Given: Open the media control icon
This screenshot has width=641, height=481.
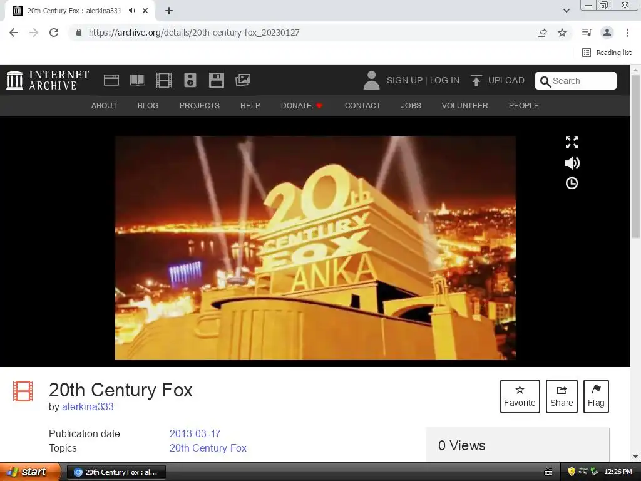Looking at the screenshot, I should click(587, 33).
